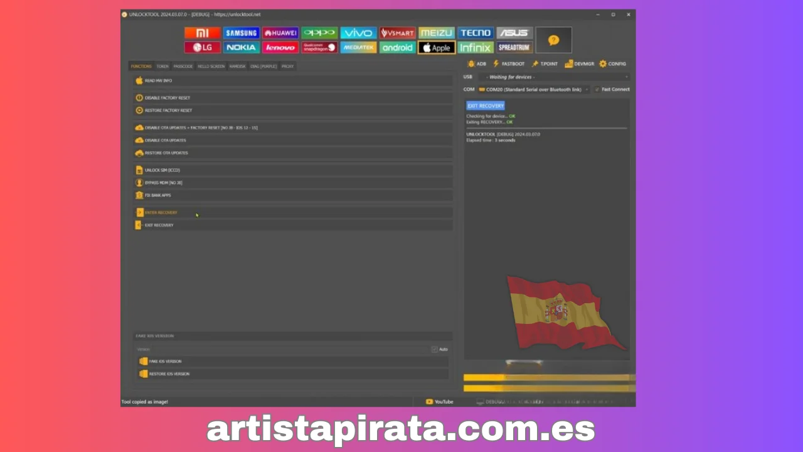This screenshot has width=803, height=452.
Task: Run Enter Recovery
Action: (293, 212)
